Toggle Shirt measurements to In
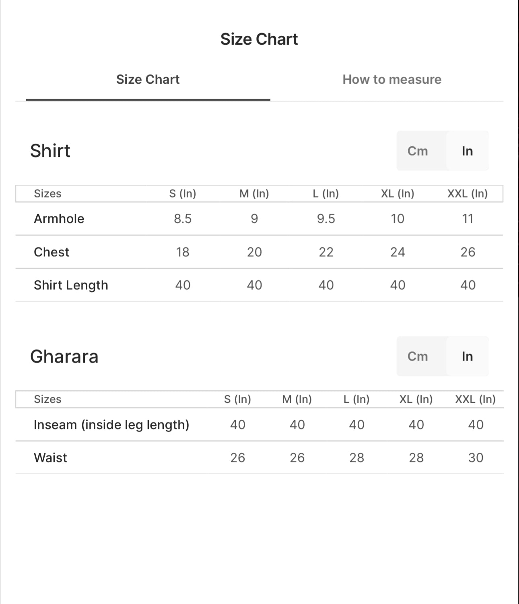This screenshot has width=519, height=604. point(467,151)
